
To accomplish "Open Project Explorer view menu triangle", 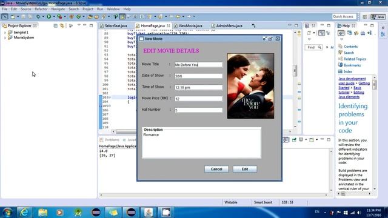I will (x=79, y=25).
